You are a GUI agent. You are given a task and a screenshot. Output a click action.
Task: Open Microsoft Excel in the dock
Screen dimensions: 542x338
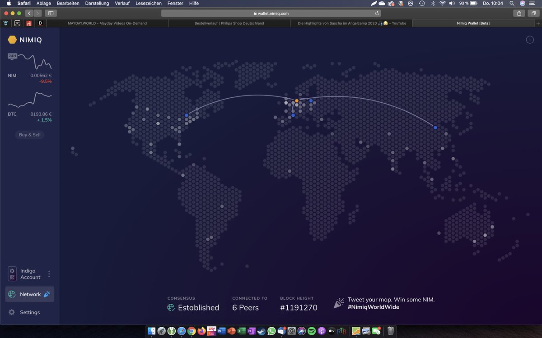(x=241, y=331)
